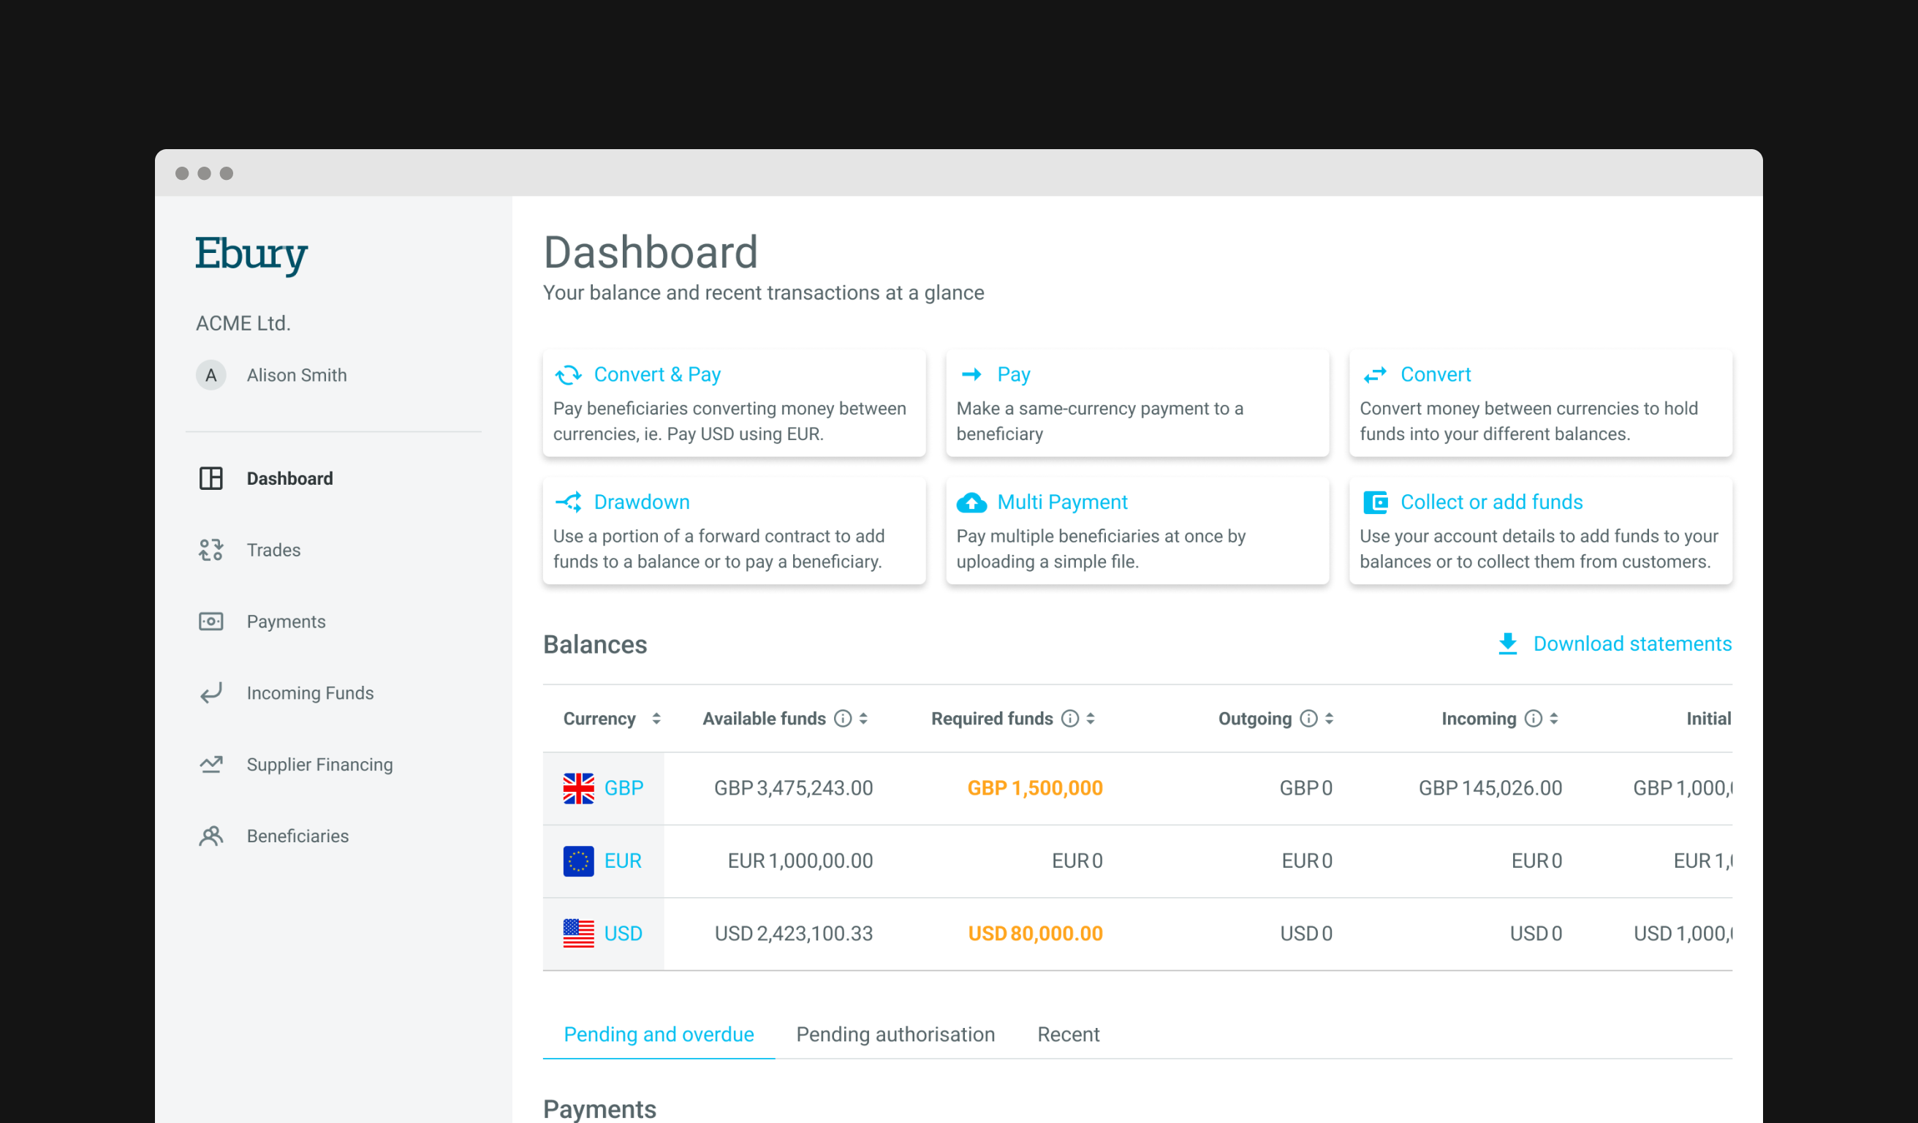Click the USD American flag icon
Image resolution: width=1918 pixels, height=1123 pixels.
(578, 933)
